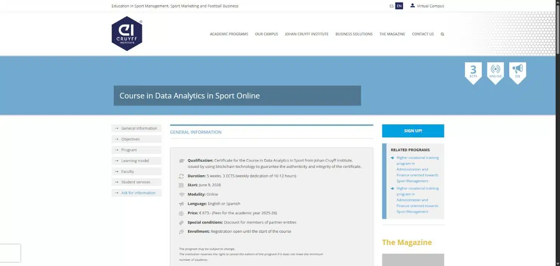
Task: Jump to General information section
Action: coord(137,128)
